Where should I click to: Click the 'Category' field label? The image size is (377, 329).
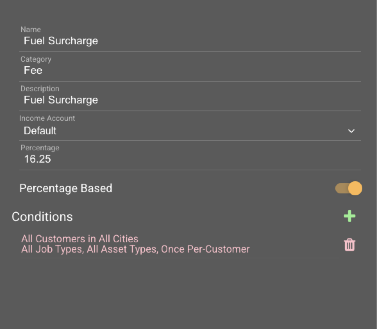36,59
